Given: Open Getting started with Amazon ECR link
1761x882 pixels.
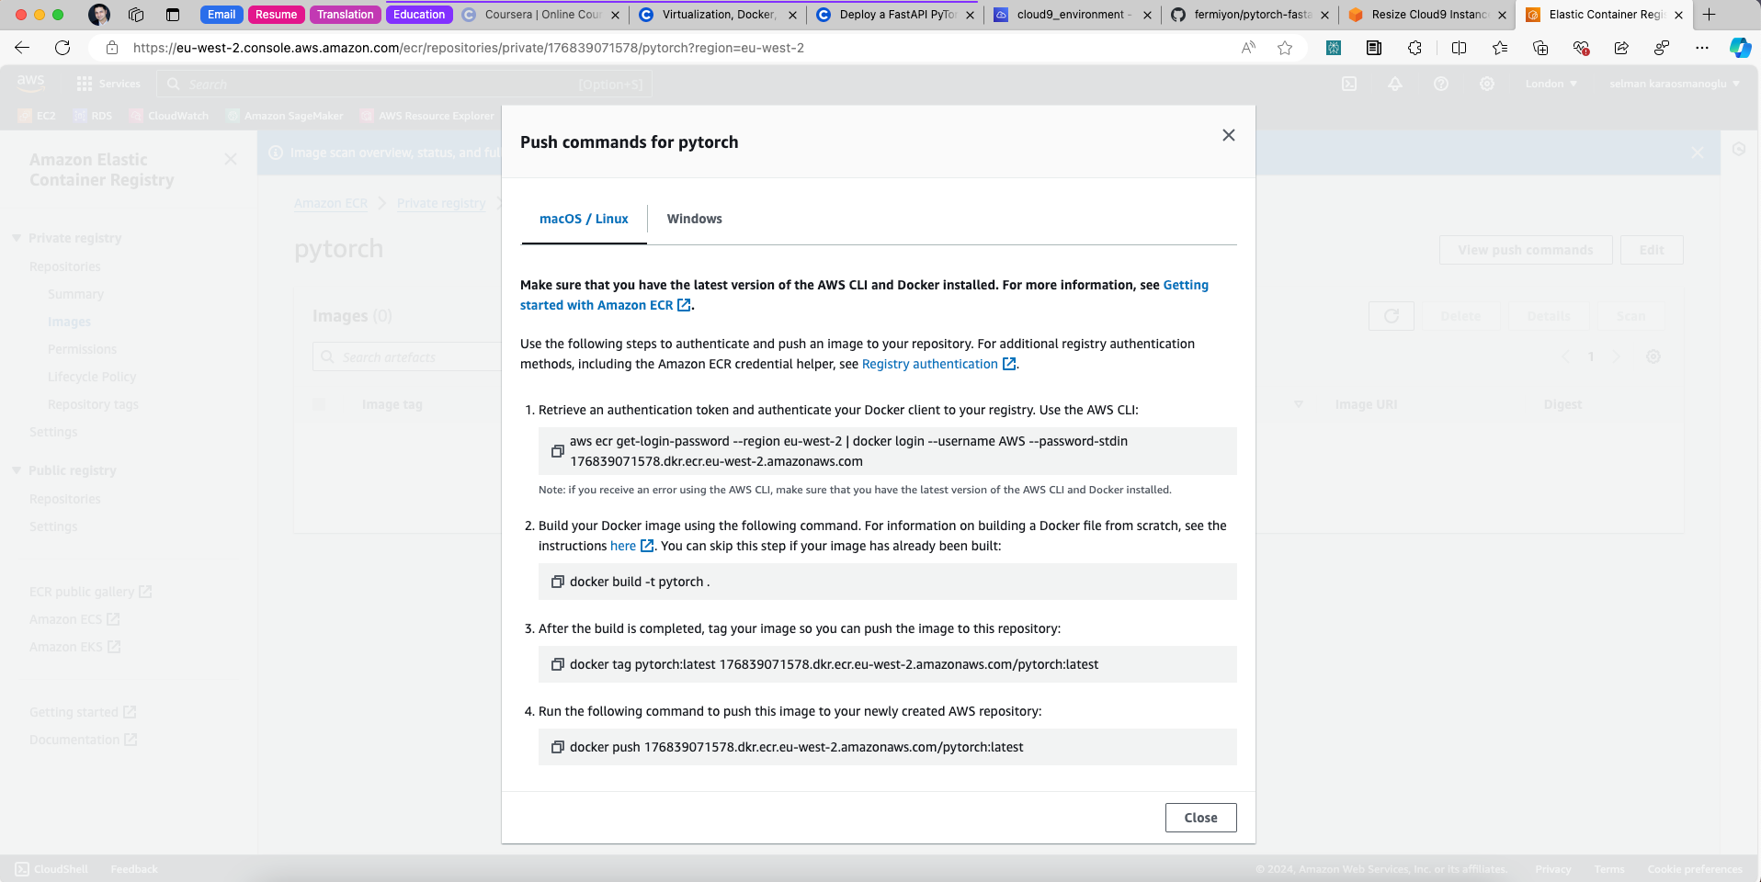Looking at the screenshot, I should click(x=864, y=295).
